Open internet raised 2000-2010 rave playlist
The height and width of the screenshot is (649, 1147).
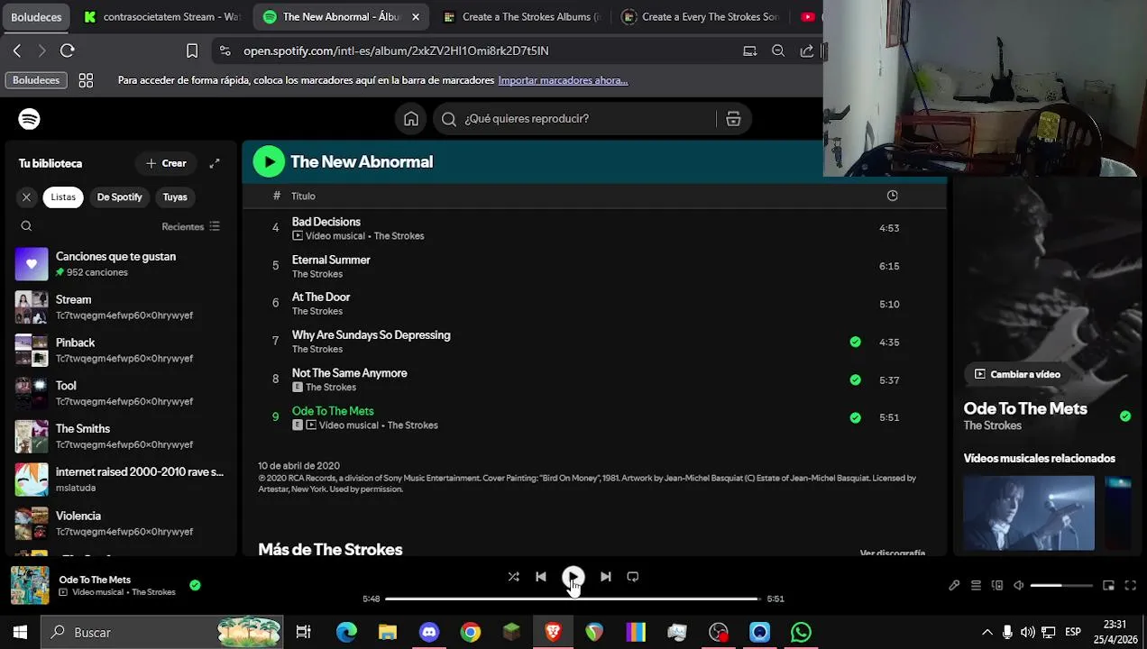(x=119, y=480)
